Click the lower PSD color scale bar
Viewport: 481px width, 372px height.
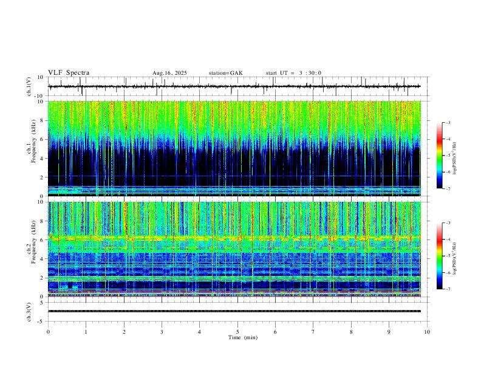(439, 256)
